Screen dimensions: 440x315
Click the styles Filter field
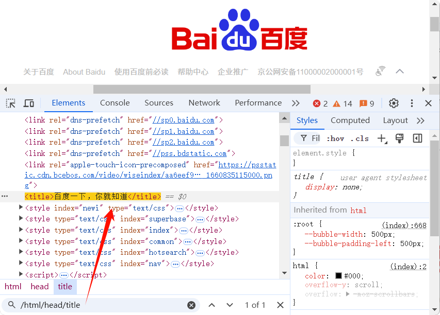point(307,138)
